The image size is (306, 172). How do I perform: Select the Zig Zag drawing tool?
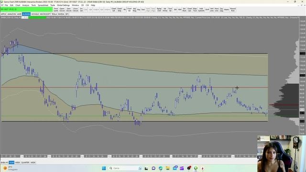(x=221, y=10)
